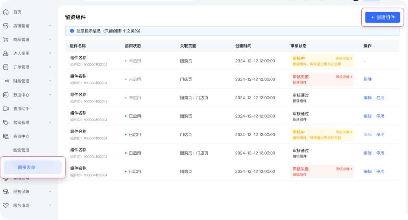Click 启用 for the unenabled approved row
408x220 pixels.
click(x=380, y=98)
